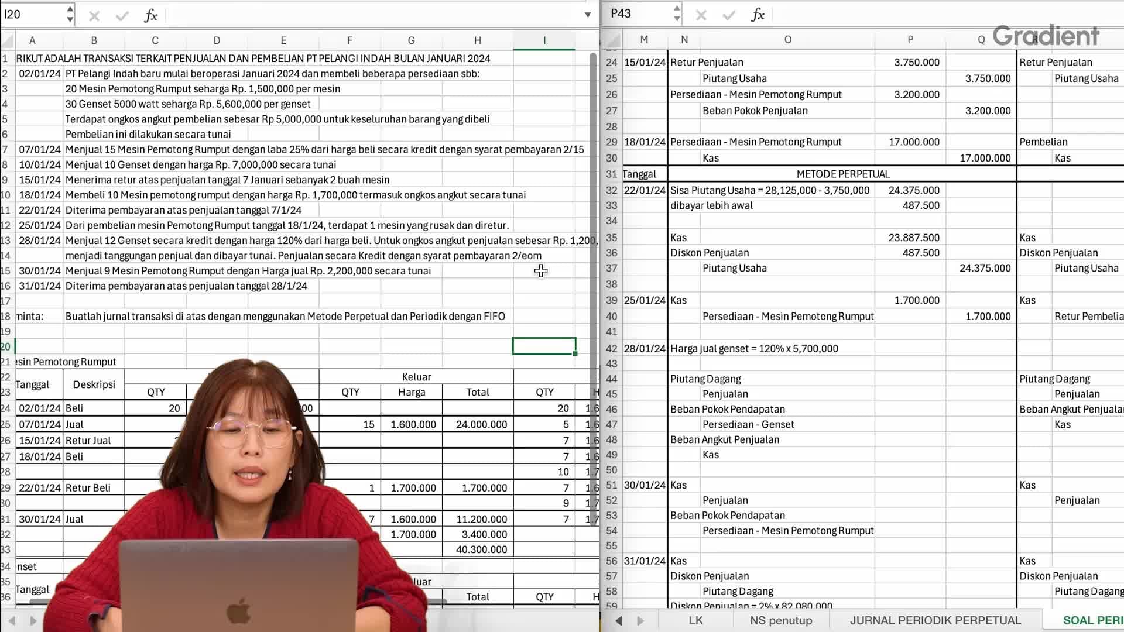The width and height of the screenshot is (1124, 632).
Task: Open Insert Function fx in right window
Action: [x=758, y=15]
